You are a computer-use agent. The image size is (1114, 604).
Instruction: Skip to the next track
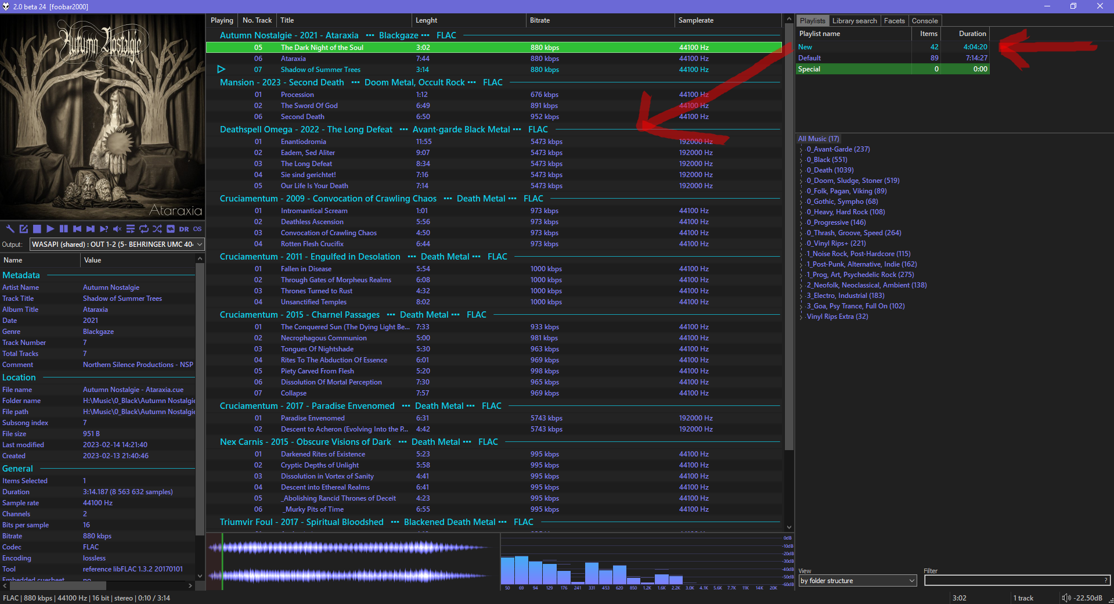click(x=90, y=229)
